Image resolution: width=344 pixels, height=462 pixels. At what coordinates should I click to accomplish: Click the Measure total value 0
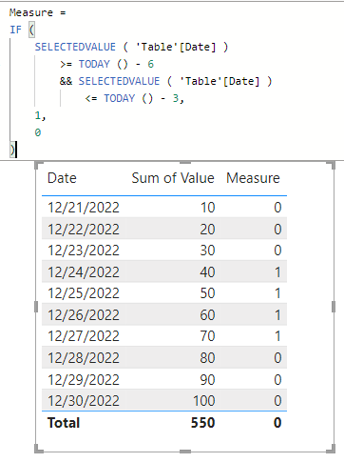277,423
